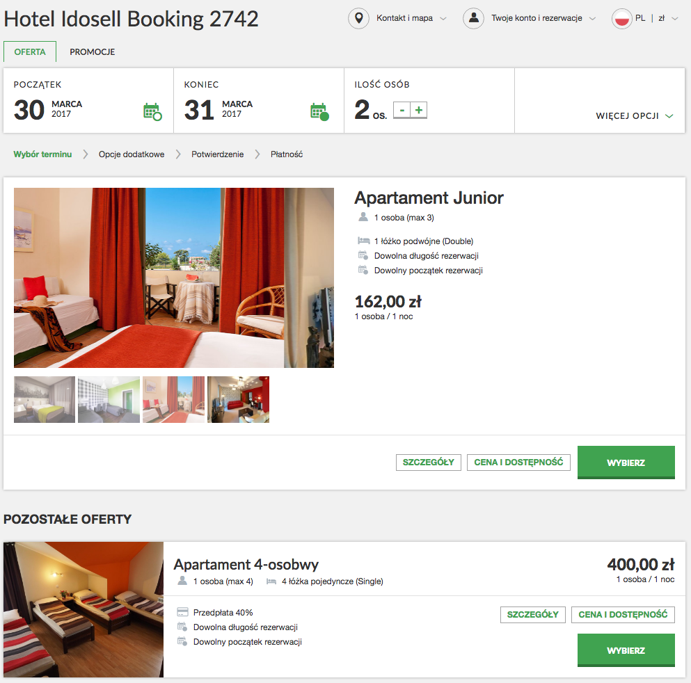Click Wybierz for Apartament Junior
The height and width of the screenshot is (683, 691).
(x=626, y=463)
